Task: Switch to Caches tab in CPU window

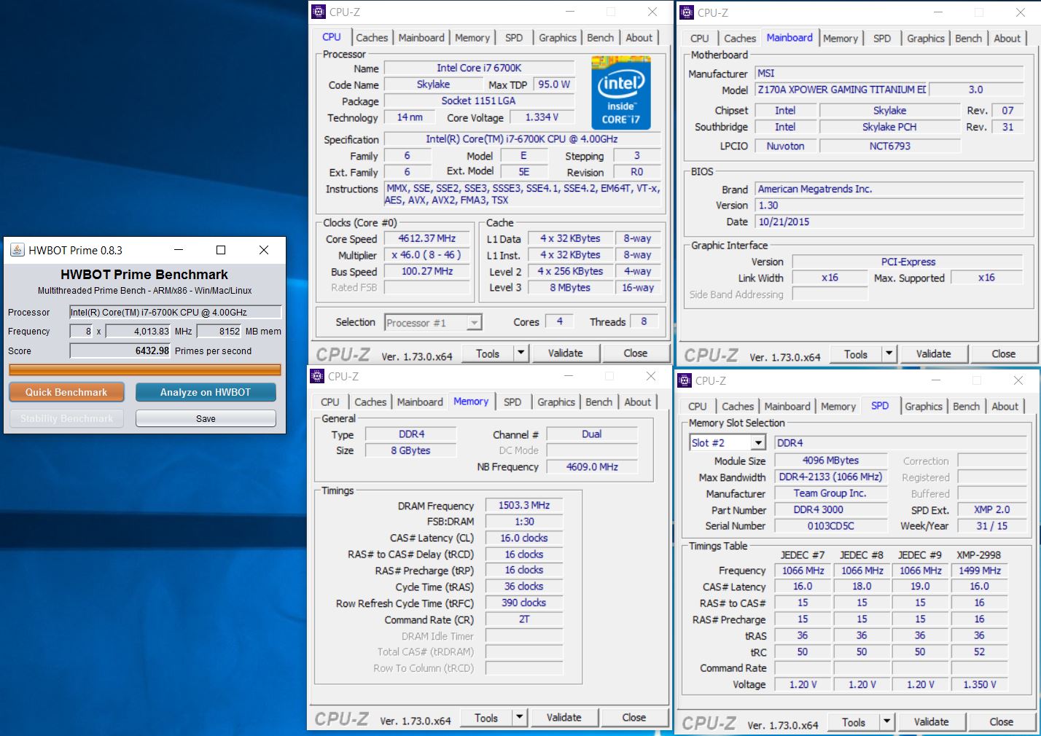Action: pos(372,38)
